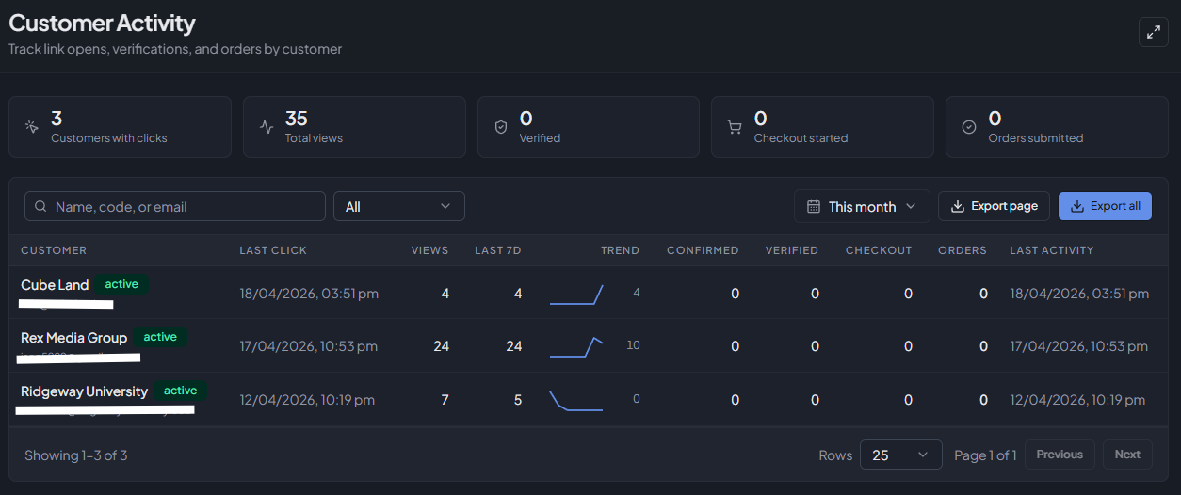Click the Customer Activity heading
The height and width of the screenshot is (495, 1181).
click(x=103, y=24)
